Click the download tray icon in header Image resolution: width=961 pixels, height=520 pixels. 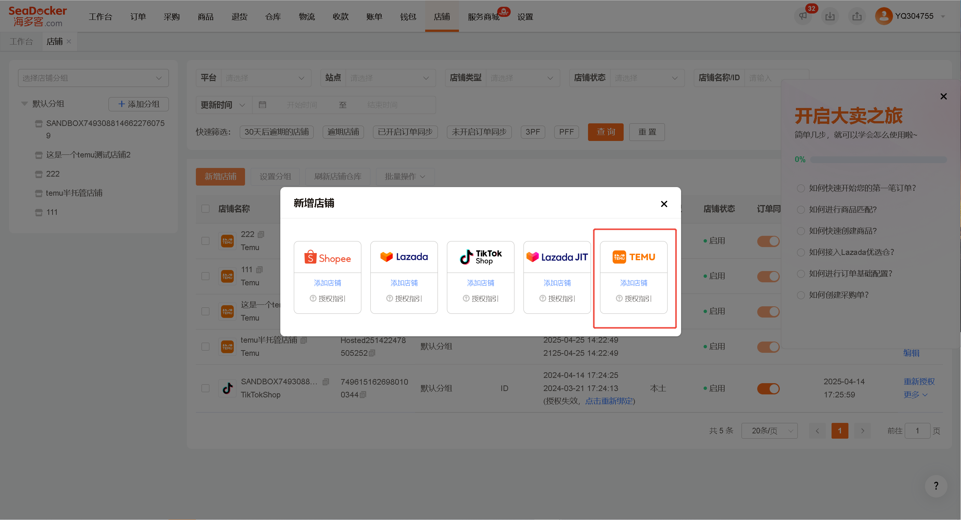coord(830,16)
